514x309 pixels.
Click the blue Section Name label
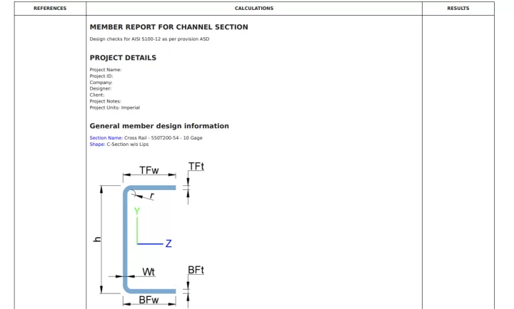[106, 137]
